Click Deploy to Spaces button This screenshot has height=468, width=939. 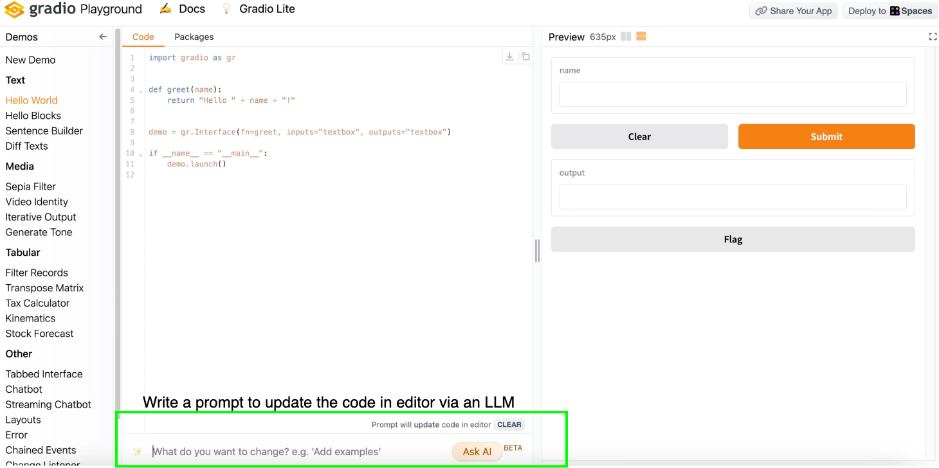(x=890, y=11)
